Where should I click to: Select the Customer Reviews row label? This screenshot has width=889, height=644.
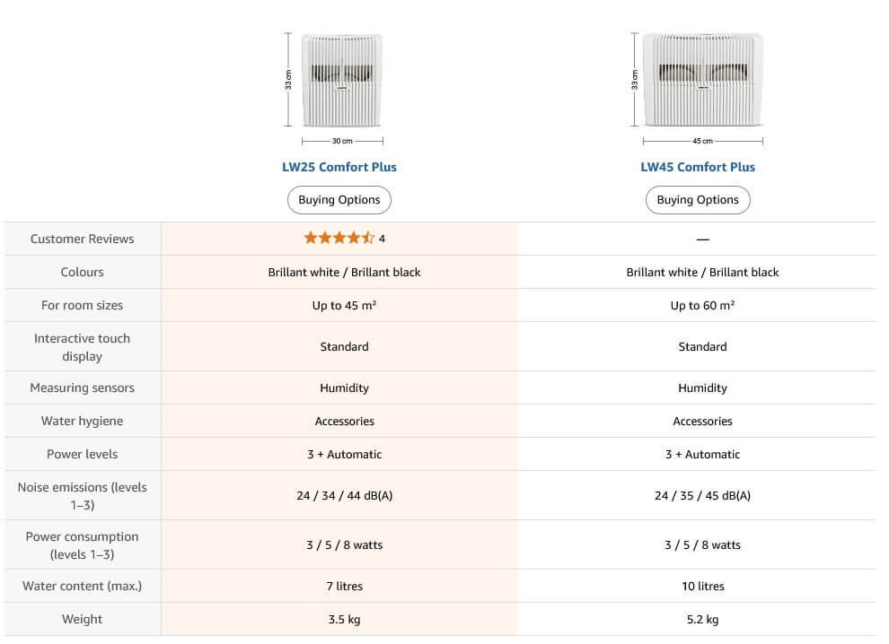83,239
